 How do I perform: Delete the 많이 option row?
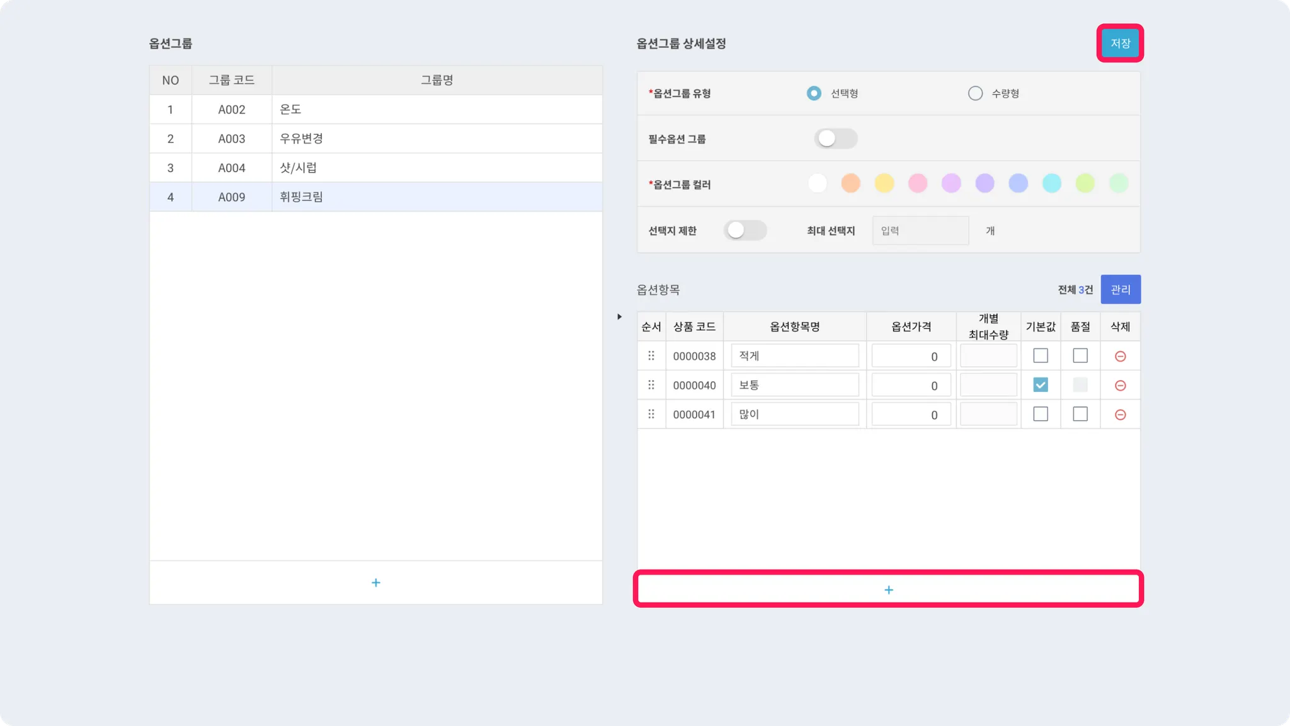click(1120, 415)
